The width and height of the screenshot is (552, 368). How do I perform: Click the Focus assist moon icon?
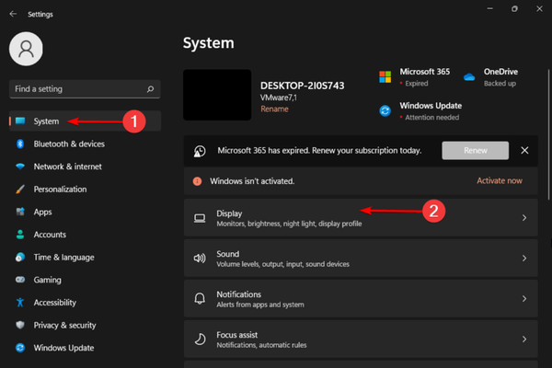tap(200, 339)
